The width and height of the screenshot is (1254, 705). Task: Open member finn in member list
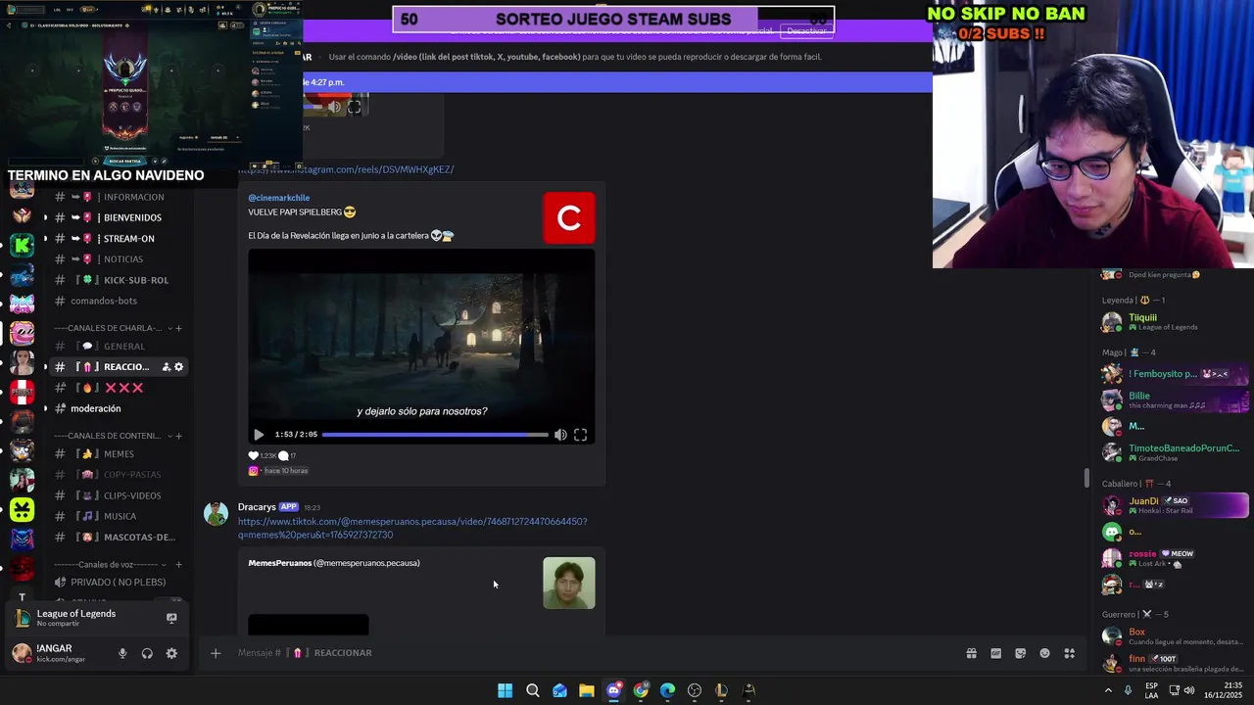[x=1175, y=663]
